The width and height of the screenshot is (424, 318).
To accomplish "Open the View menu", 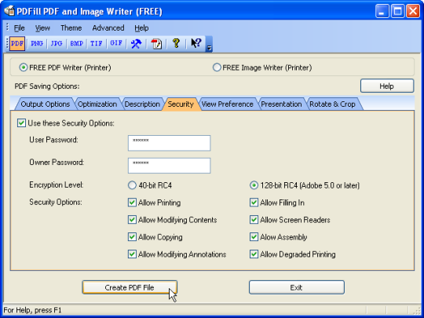I will pos(42,27).
